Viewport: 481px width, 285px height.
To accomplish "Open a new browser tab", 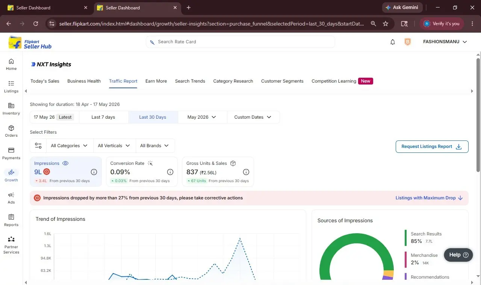I will click(x=189, y=8).
